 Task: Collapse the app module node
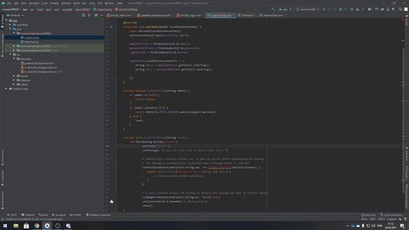6,20
